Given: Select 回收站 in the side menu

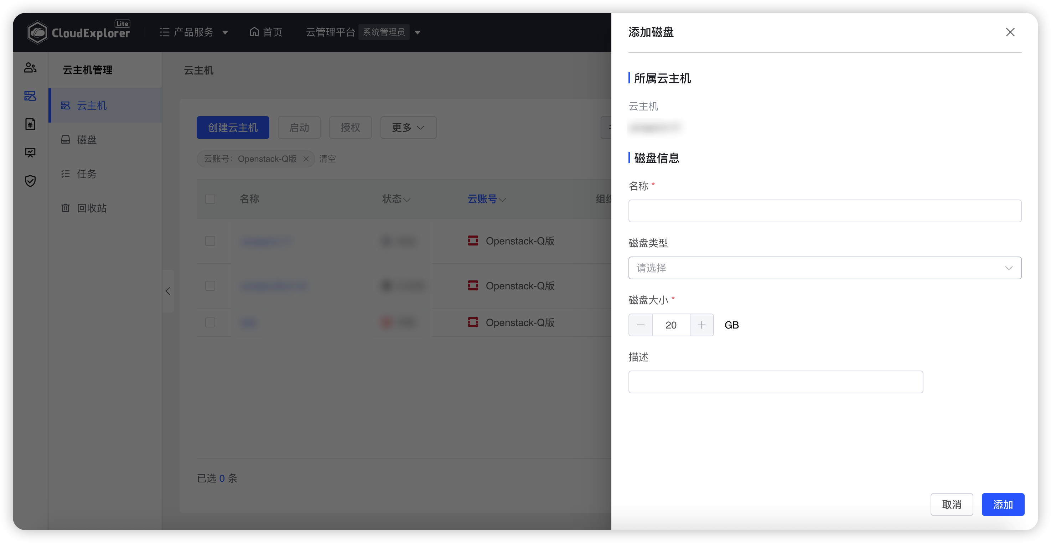Looking at the screenshot, I should [x=105, y=208].
